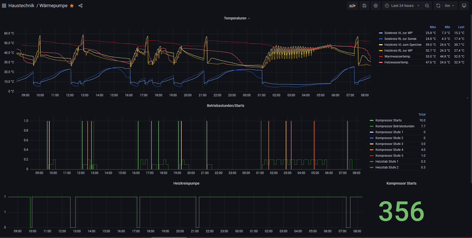Viewport: 472px width, 238px height.
Task: Toggle Kompressor Starts series
Action: tap(388, 120)
